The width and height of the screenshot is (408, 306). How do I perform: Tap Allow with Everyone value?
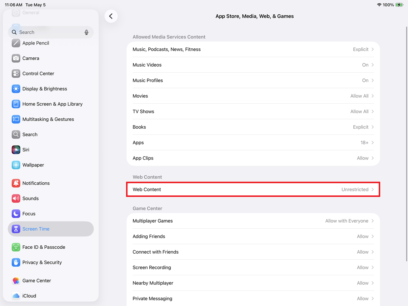347,221
